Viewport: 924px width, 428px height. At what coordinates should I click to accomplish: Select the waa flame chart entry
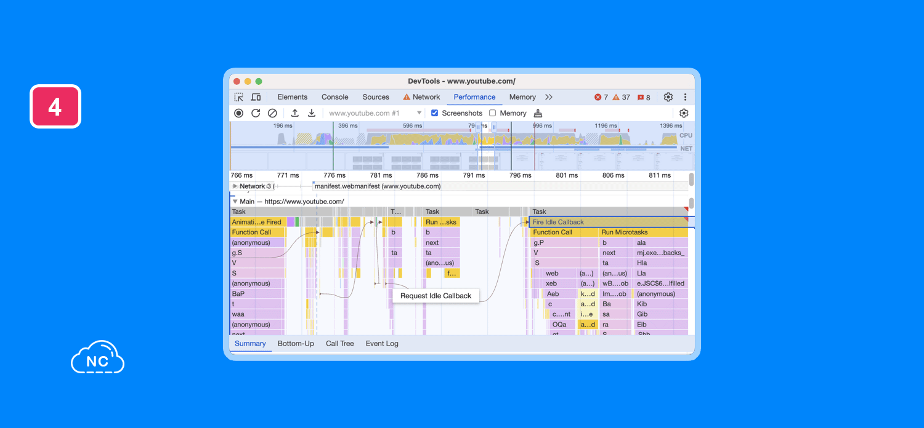click(257, 314)
